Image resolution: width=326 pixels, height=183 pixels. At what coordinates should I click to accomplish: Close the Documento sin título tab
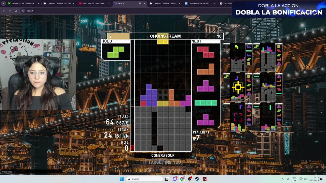[215, 4]
